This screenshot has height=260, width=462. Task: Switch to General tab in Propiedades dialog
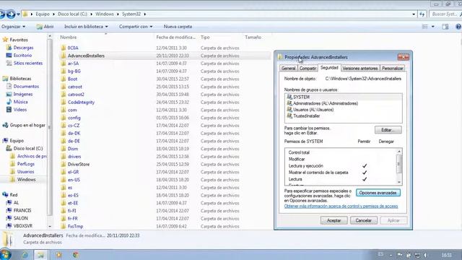pyautogui.click(x=288, y=68)
